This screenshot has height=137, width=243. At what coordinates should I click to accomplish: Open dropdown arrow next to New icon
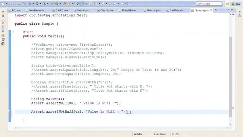[7, 3]
